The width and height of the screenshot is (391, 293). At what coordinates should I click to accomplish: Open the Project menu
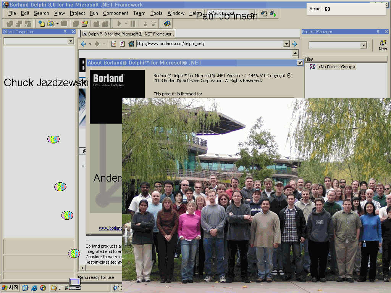pyautogui.click(x=77, y=13)
